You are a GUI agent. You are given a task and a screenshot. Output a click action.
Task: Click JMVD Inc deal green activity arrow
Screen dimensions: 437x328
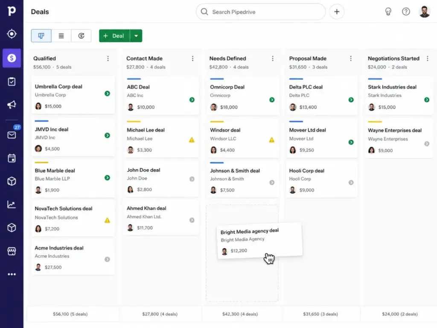pos(107,135)
